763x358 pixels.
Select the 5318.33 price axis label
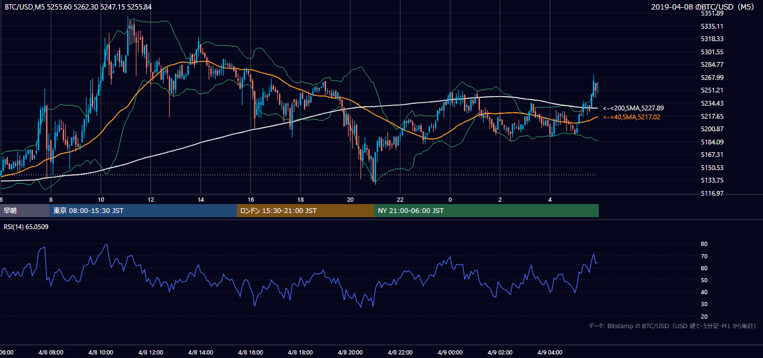(x=712, y=39)
